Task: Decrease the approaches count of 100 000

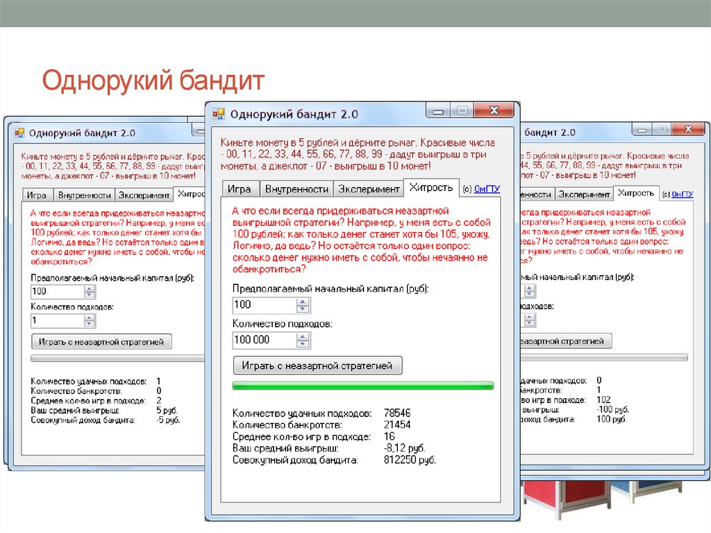Action: (x=303, y=344)
